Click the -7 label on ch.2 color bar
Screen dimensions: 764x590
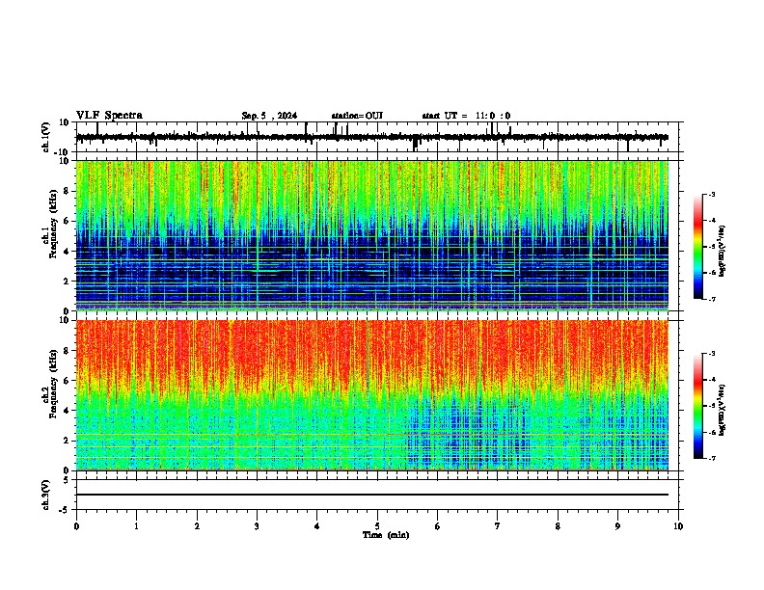[x=711, y=458]
